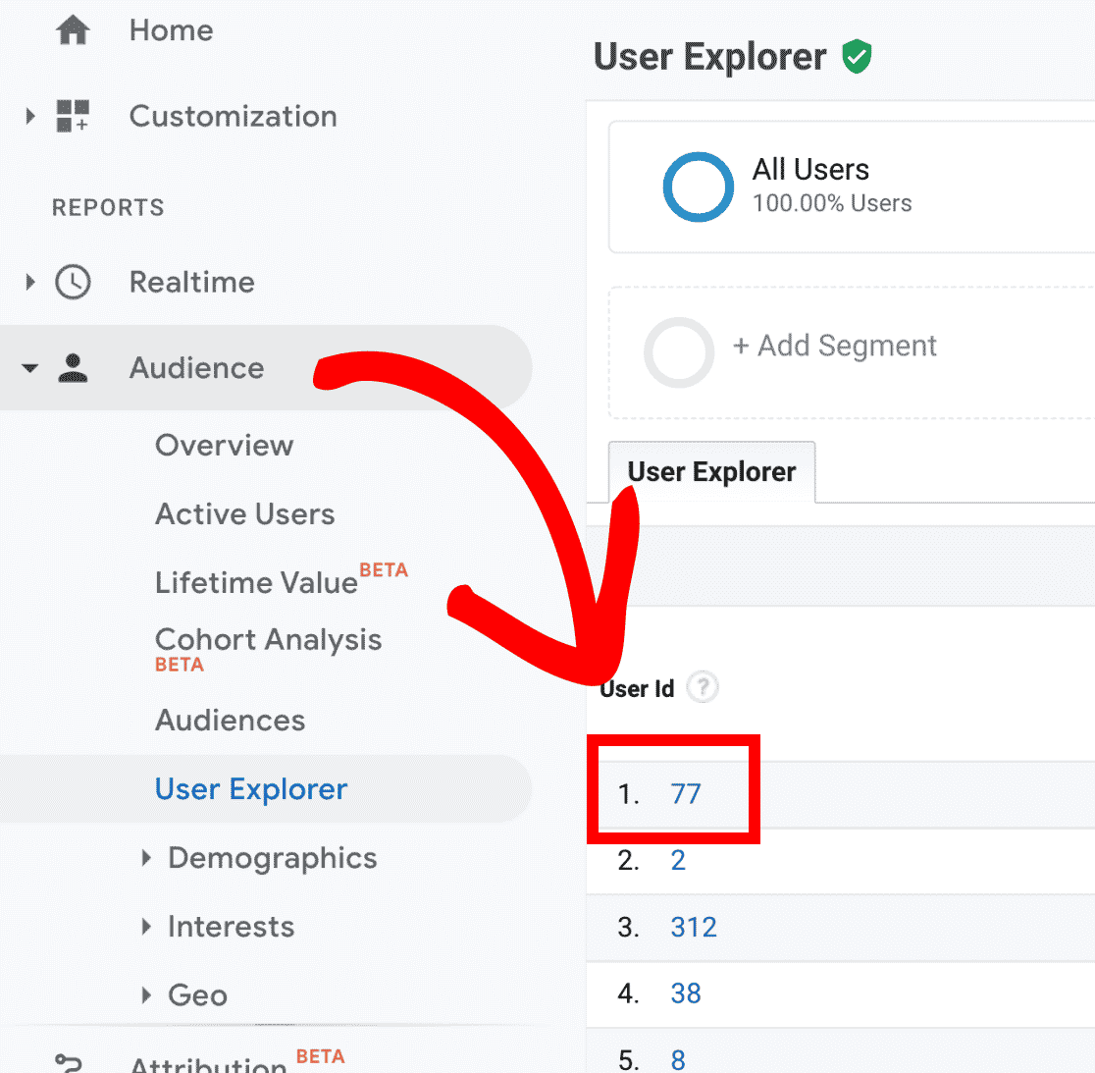Expand the Demographics submenu arrow
This screenshot has width=1095, height=1073.
click(146, 858)
